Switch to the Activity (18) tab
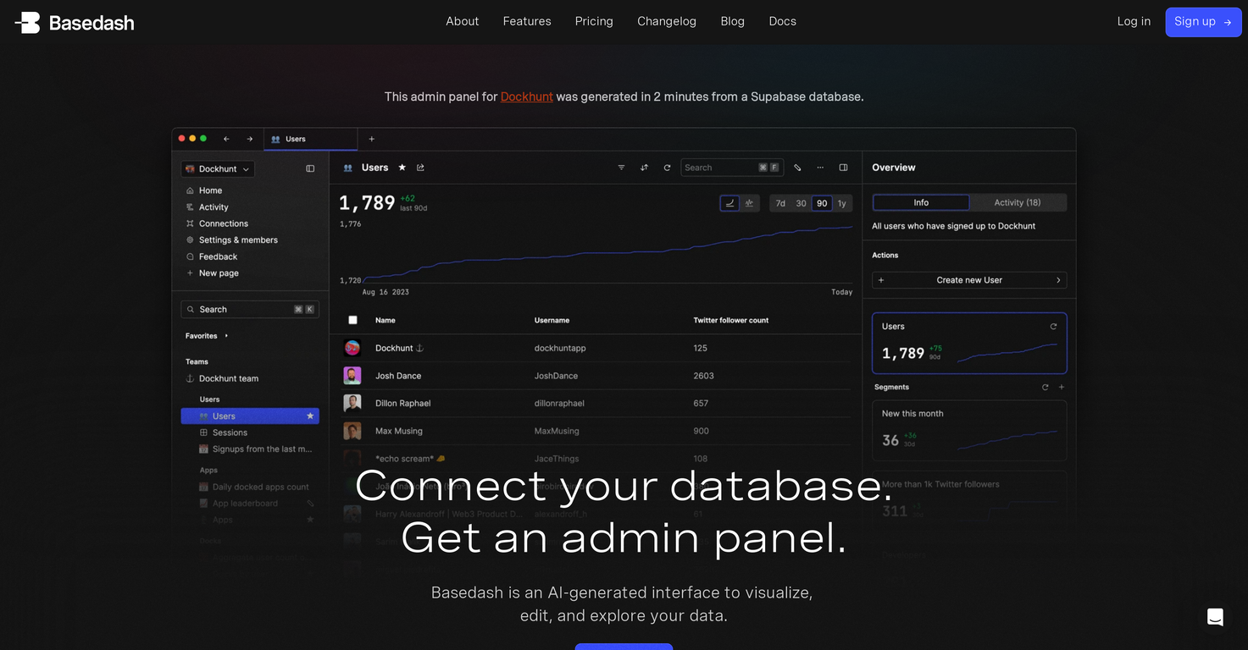This screenshot has height=650, width=1248. click(x=1017, y=202)
